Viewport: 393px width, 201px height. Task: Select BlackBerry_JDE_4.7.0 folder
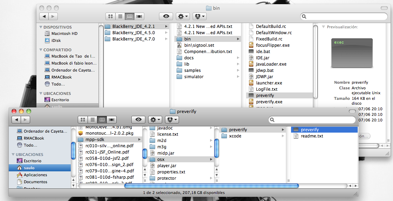coord(137,39)
